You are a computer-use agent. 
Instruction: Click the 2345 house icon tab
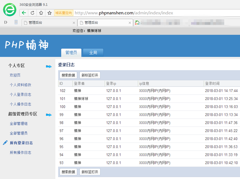pyautogui.click(x=137, y=23)
